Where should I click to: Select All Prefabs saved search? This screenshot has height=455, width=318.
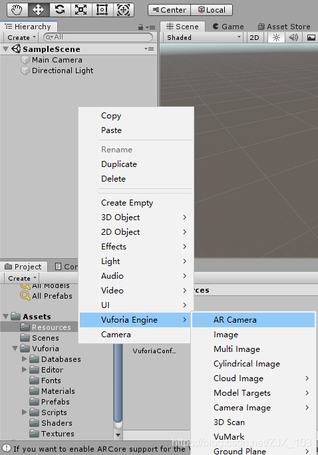coord(47,296)
